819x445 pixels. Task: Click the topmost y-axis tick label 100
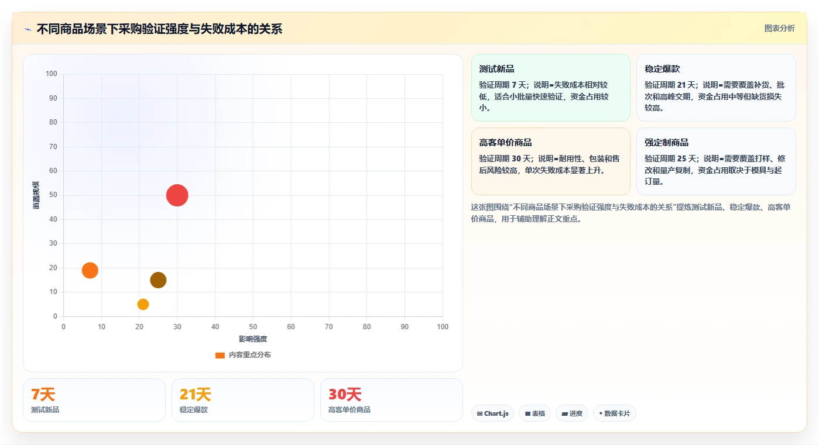pyautogui.click(x=52, y=74)
